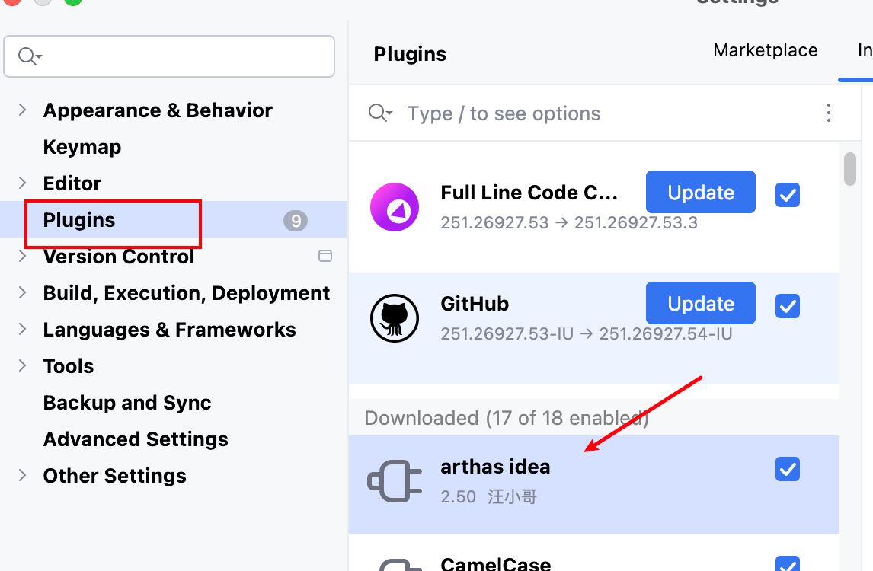Disable the Full Line Code Completion plugin
This screenshot has width=873, height=571.
pyautogui.click(x=788, y=195)
